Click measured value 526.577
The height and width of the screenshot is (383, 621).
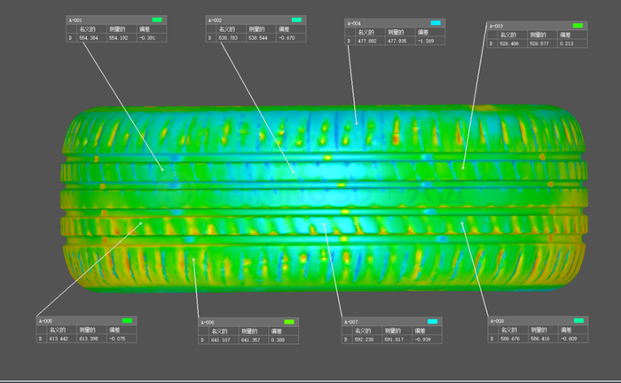(539, 43)
